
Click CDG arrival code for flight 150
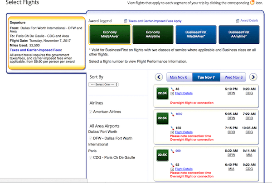tap(249, 132)
